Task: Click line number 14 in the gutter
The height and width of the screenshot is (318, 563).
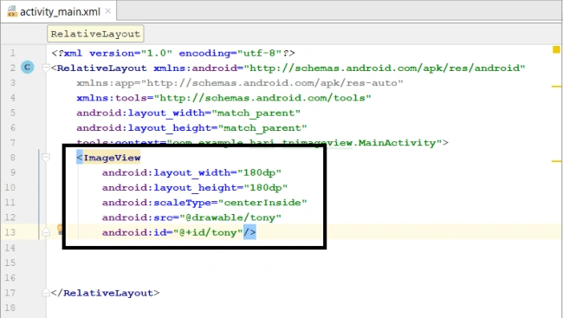Action: [x=10, y=248]
